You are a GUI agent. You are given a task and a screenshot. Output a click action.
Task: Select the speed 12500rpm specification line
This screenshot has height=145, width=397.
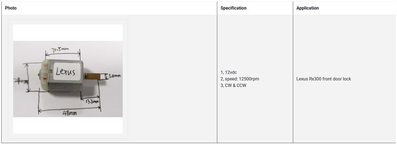(240, 79)
